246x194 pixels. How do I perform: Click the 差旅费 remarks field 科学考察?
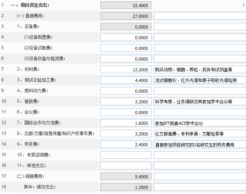200,102
